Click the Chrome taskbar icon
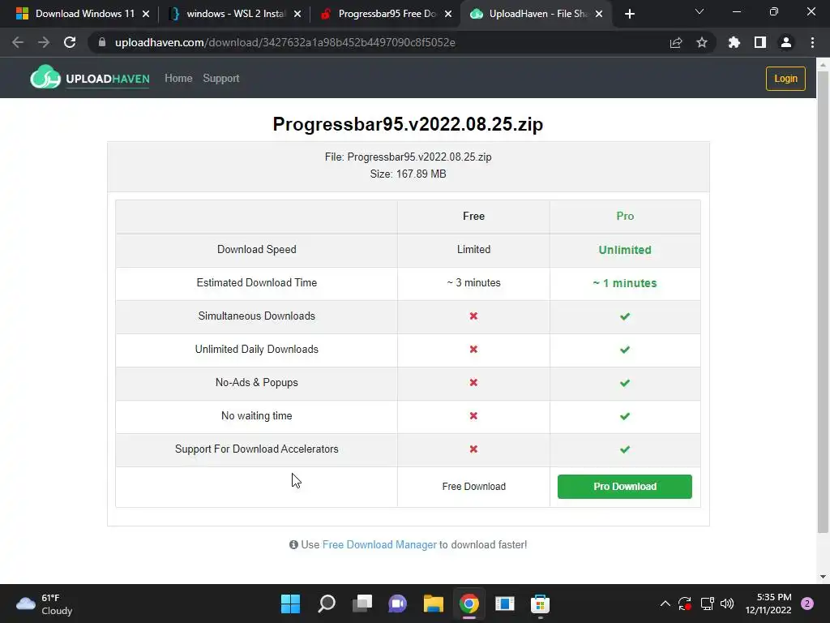Screen dimensions: 830x623 point(469,604)
